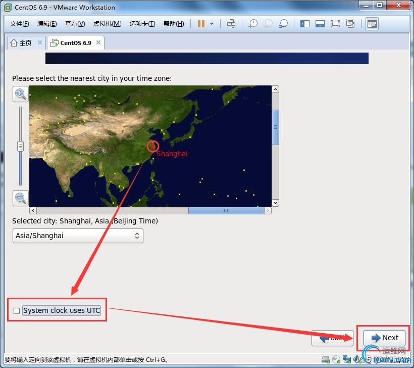
Task: Click the hard disk status bar icon
Action: click(x=326, y=359)
